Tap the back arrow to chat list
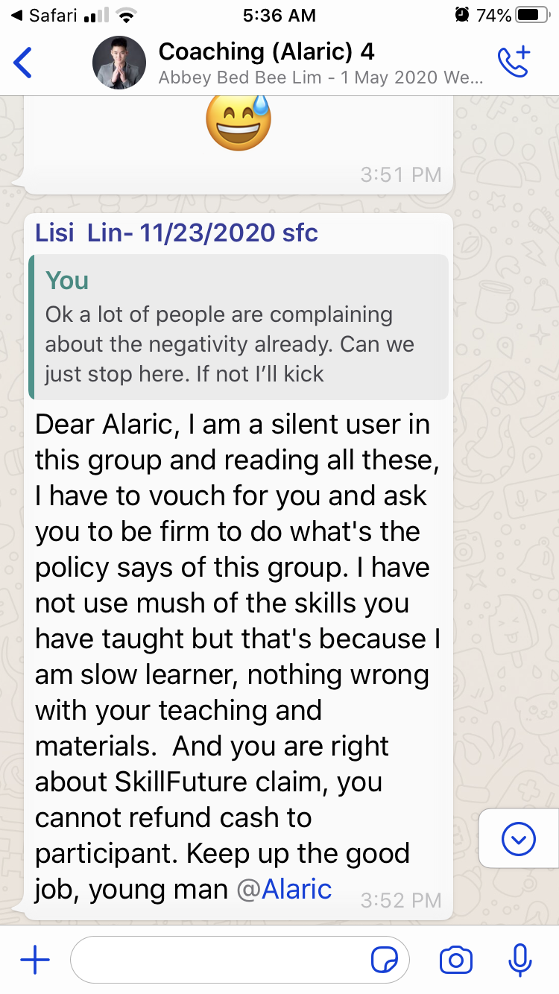Viewport: 559px width, 994px height. (x=24, y=63)
